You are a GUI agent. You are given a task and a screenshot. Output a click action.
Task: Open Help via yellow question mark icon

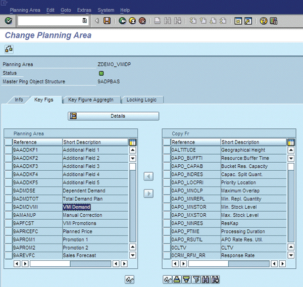pos(263,21)
